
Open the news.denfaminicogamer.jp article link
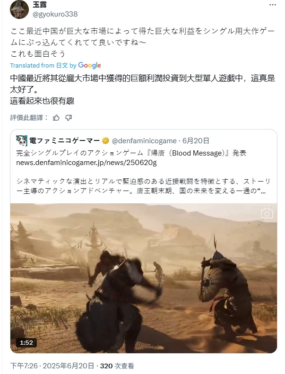(x=86, y=163)
